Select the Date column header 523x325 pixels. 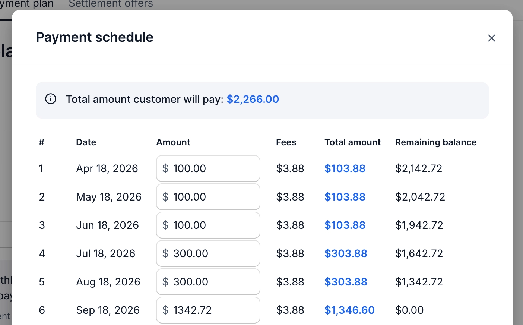coord(86,142)
